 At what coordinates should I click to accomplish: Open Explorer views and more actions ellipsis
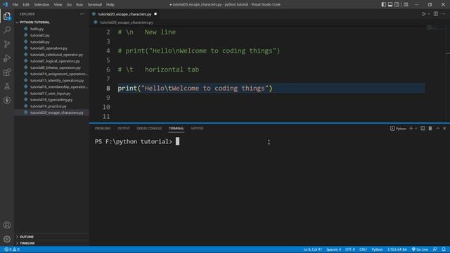[x=82, y=14]
